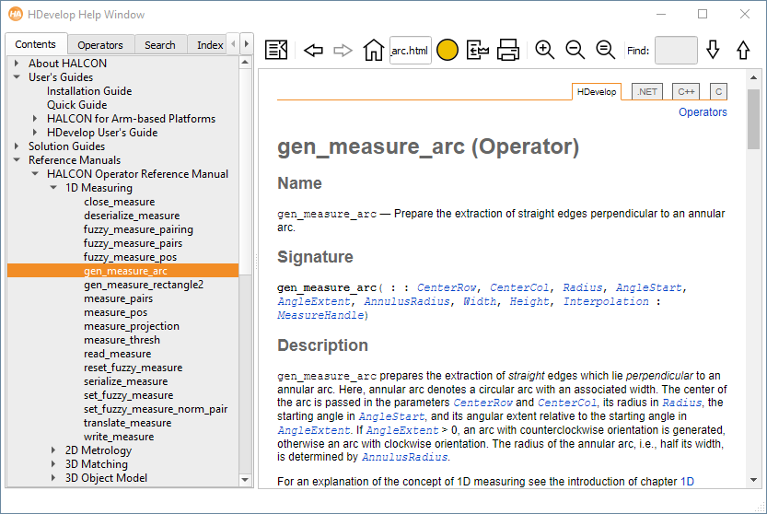Collapse the 1D Measuring tree node
767x514 pixels.
[x=53, y=188]
